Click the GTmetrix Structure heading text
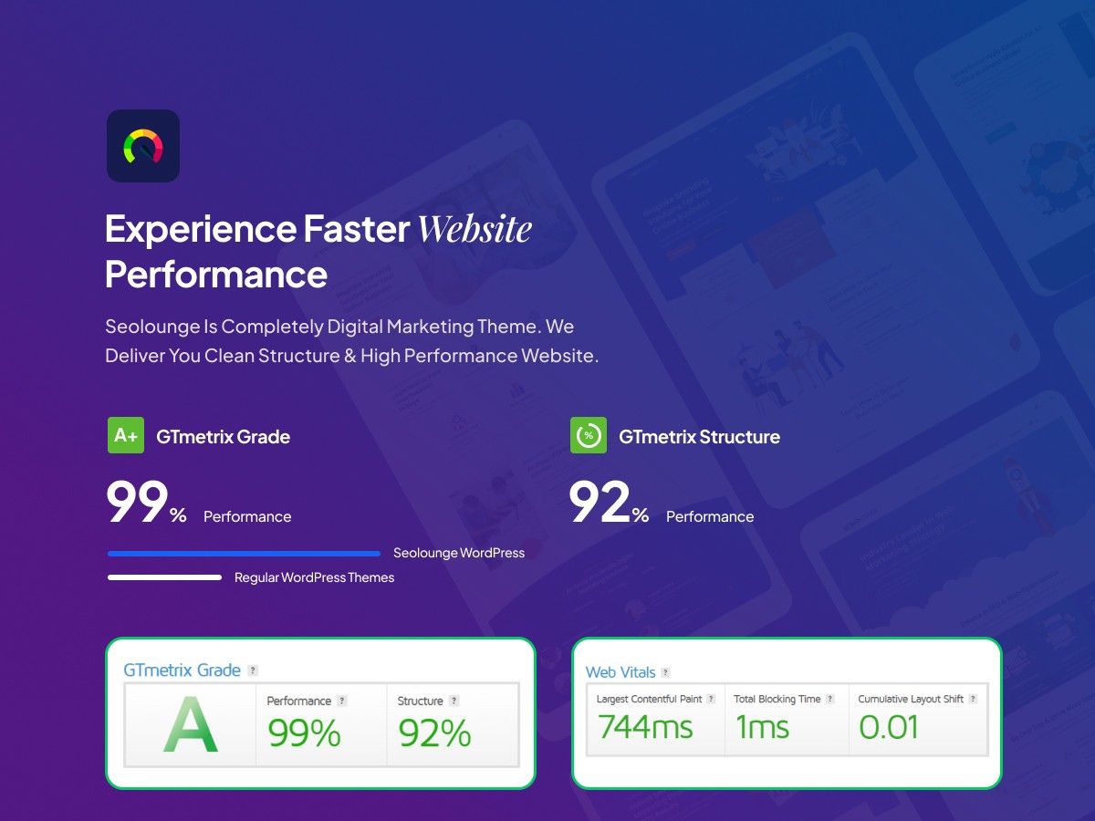The image size is (1095, 821). [x=699, y=437]
